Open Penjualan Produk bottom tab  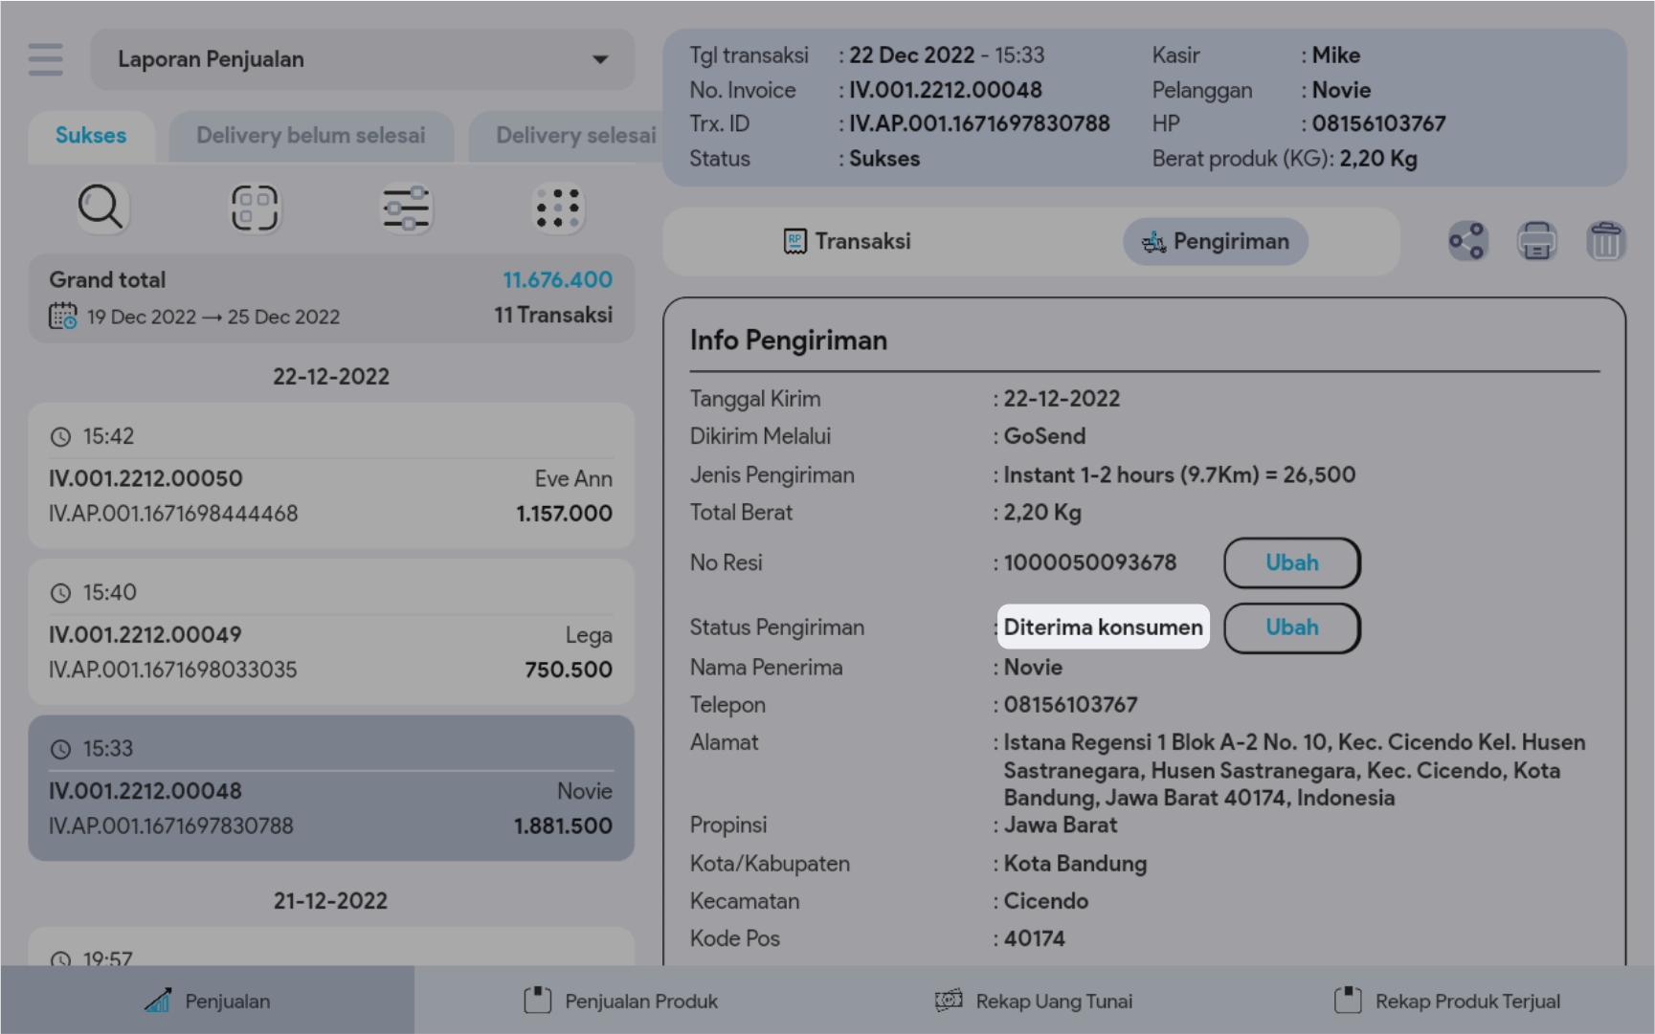pos(621,1001)
